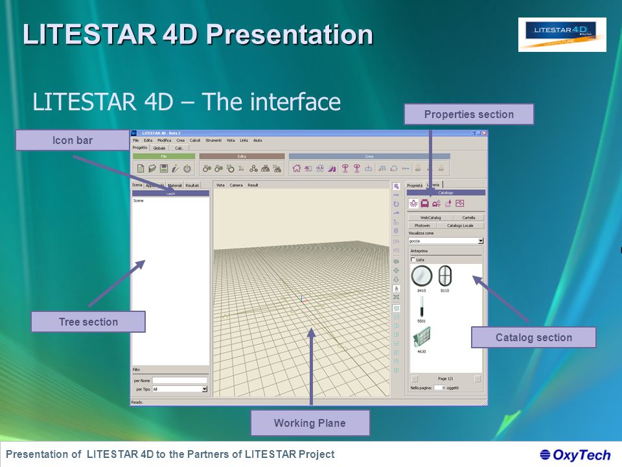Open the Camera menu above the viewport
This screenshot has height=467, width=622.
pyautogui.click(x=236, y=186)
